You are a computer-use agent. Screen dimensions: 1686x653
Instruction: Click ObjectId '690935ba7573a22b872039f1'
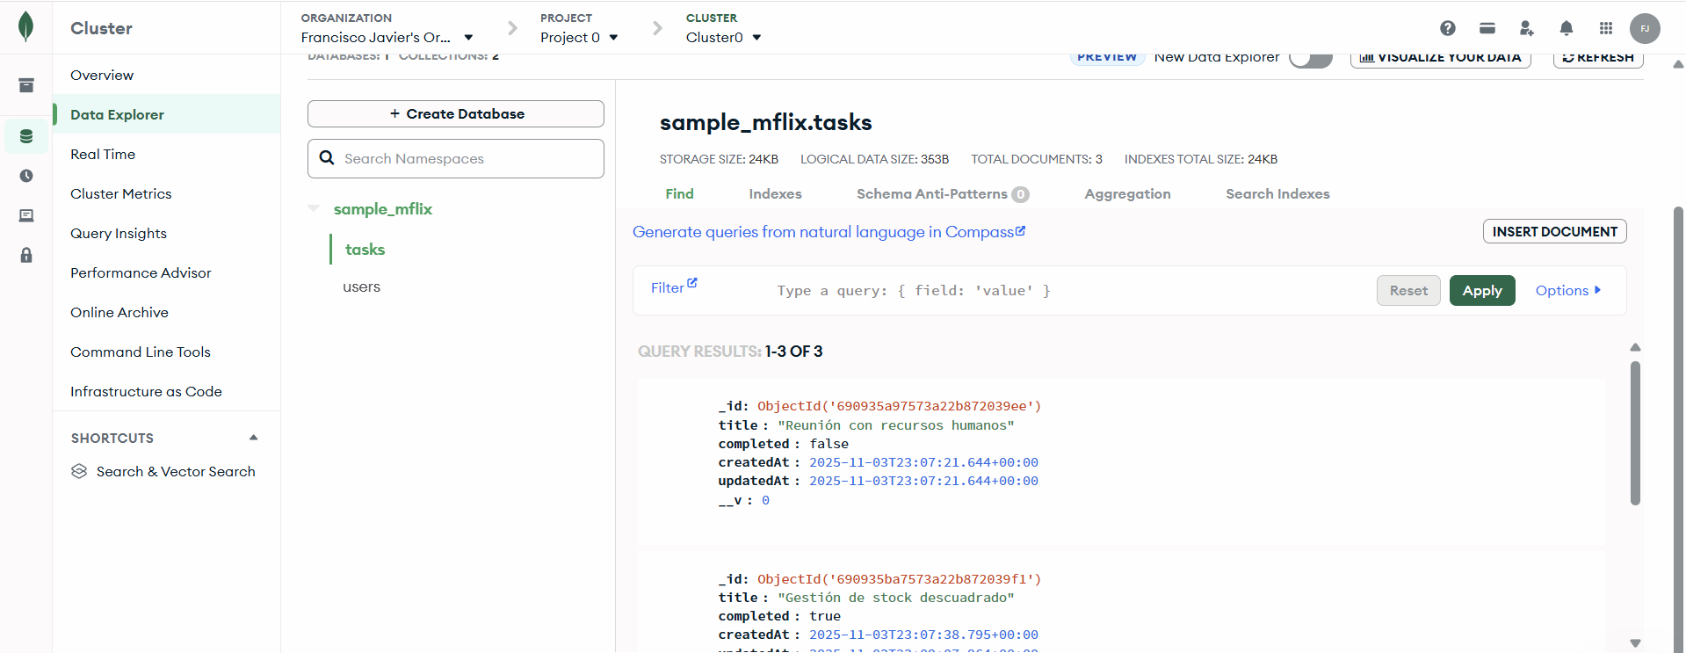pos(899,579)
